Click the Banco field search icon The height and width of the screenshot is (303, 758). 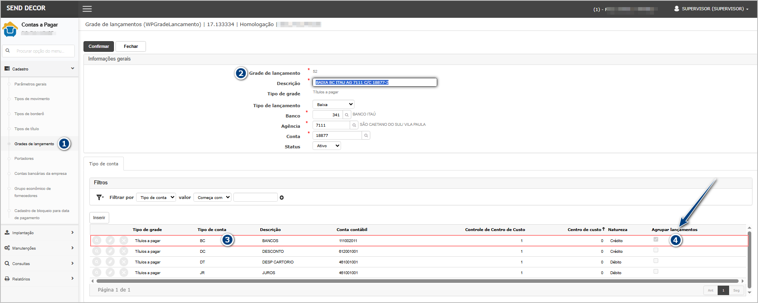347,115
